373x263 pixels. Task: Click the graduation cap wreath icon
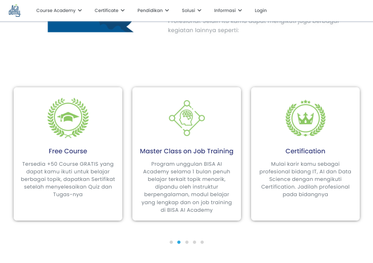point(68,118)
